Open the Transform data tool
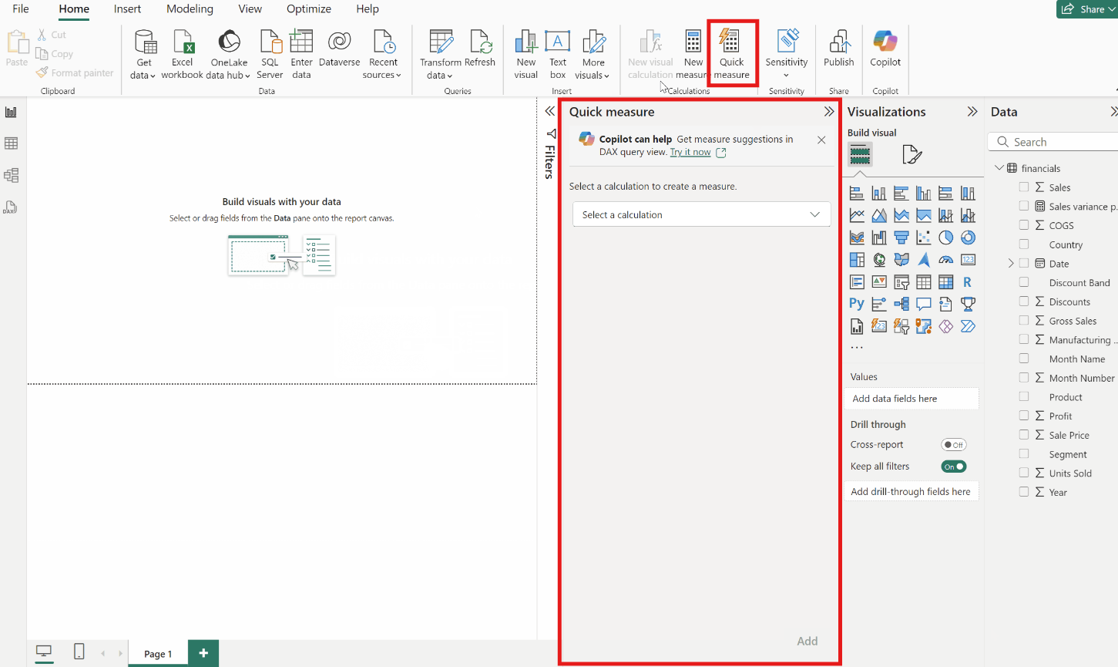 tap(440, 53)
